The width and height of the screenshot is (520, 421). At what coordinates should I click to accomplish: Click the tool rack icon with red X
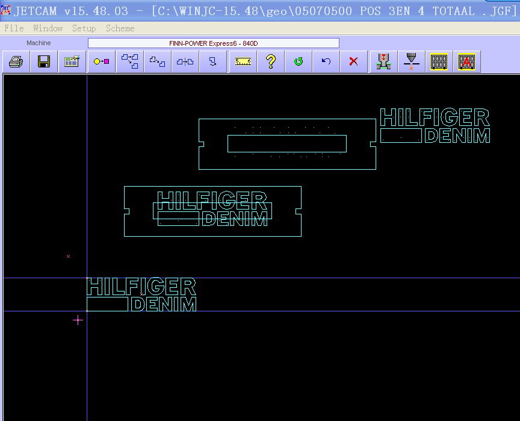coord(466,61)
